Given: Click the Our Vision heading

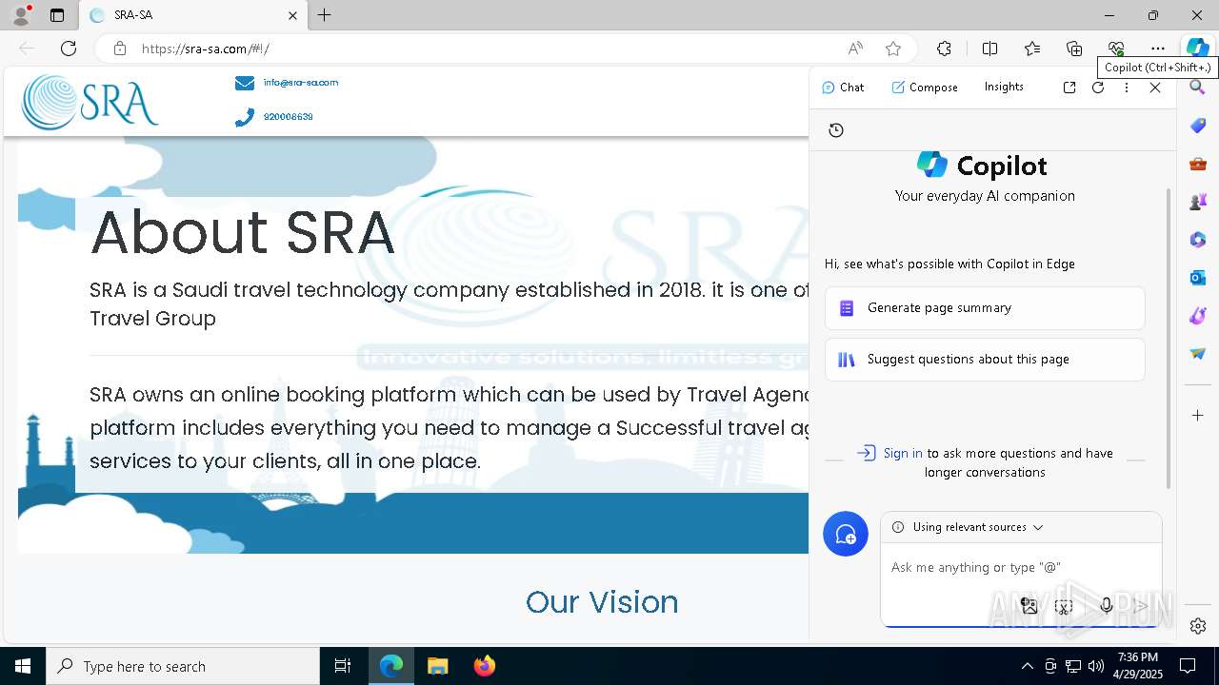Looking at the screenshot, I should (602, 602).
